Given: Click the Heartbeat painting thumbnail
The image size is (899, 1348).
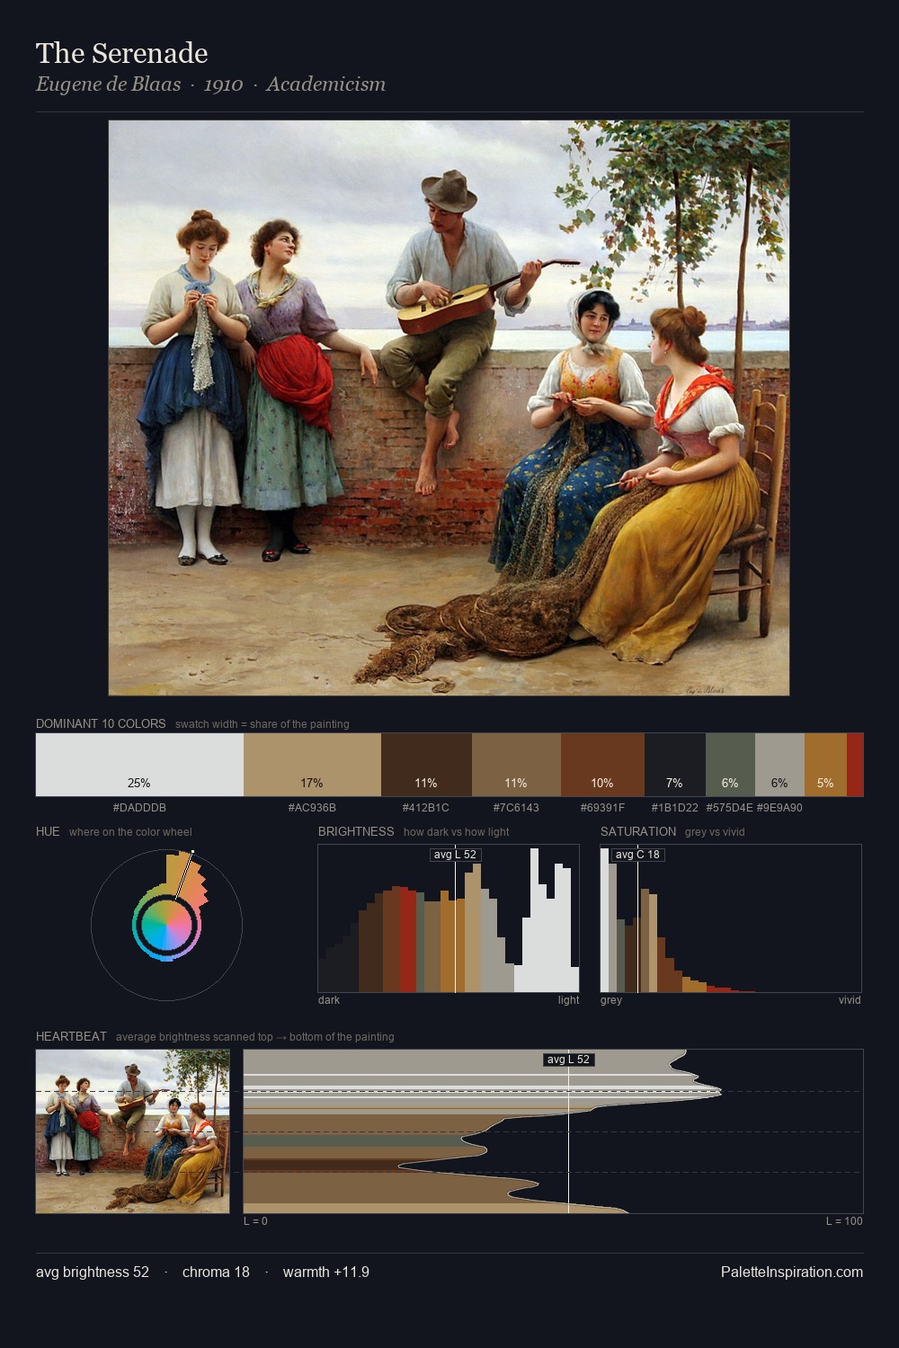Looking at the screenshot, I should point(132,1131).
